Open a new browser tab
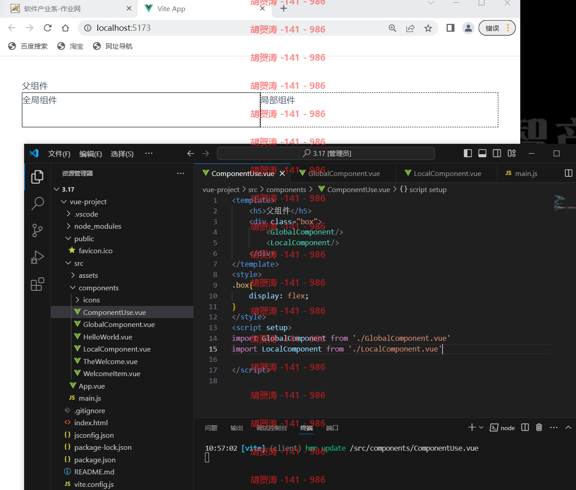Image resolution: width=576 pixels, height=490 pixels. (284, 8)
